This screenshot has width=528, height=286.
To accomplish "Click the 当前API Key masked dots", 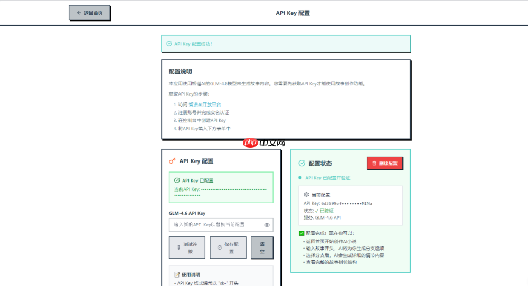I will point(220,192).
